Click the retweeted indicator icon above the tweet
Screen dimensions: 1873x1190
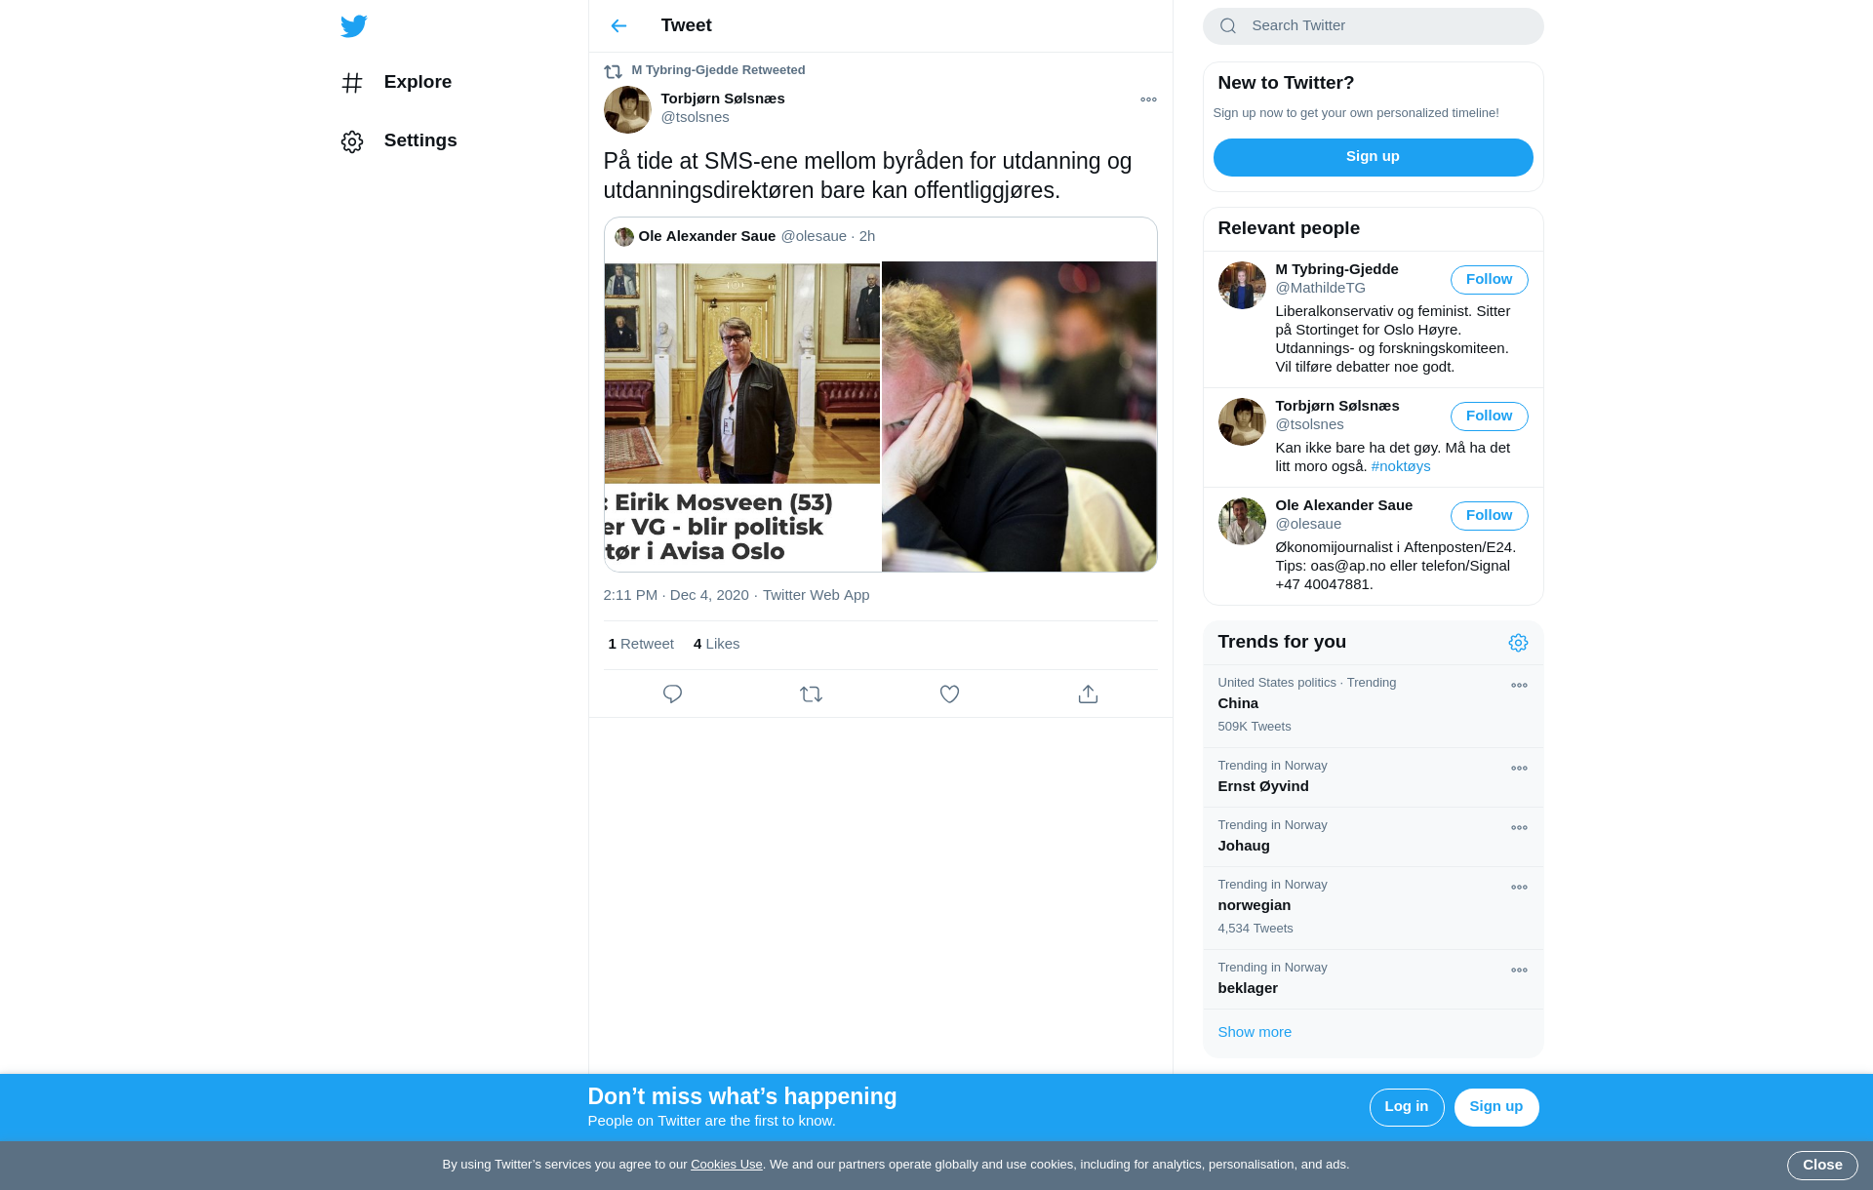coord(613,71)
